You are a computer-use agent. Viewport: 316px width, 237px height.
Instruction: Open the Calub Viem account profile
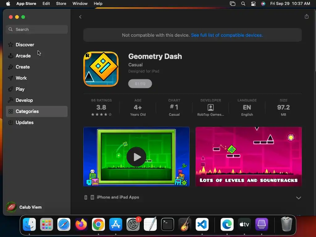tap(24, 207)
